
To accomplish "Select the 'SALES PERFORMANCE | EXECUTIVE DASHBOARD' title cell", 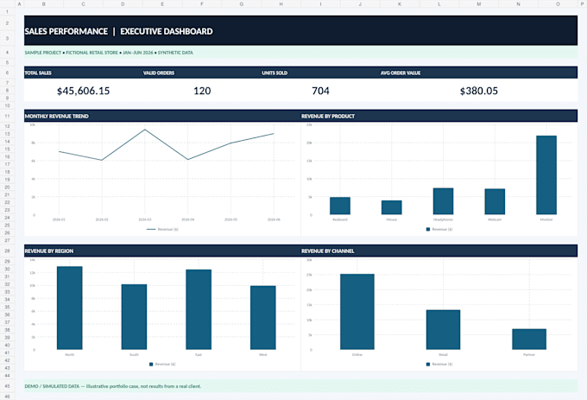I will coord(300,31).
